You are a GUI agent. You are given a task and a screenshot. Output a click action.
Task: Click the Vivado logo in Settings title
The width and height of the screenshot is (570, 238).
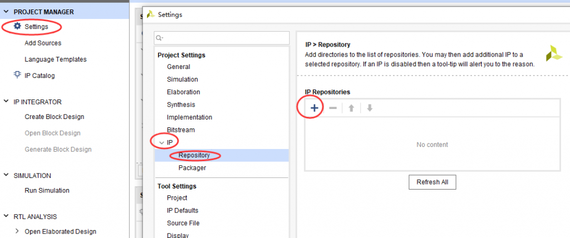click(x=150, y=14)
